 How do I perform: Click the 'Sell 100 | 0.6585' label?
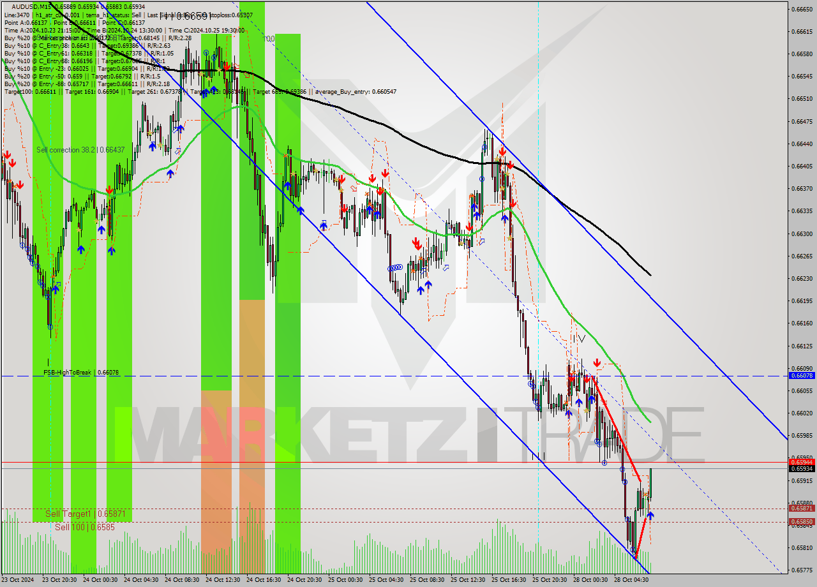85,527
